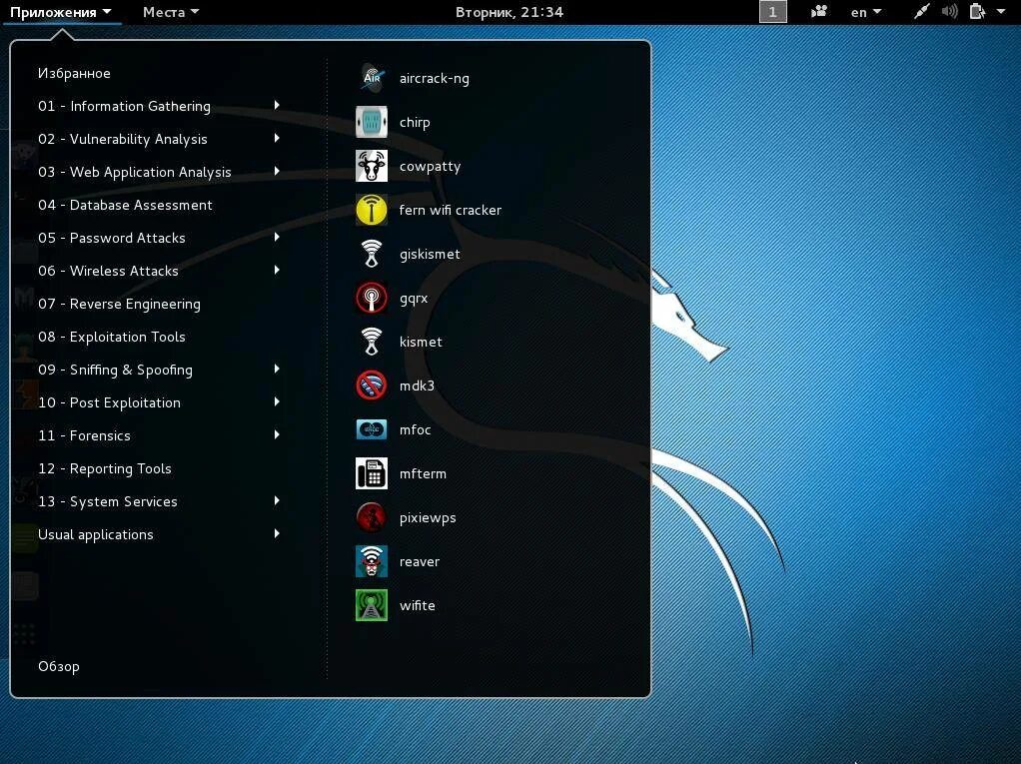
Task: Click the pixiewps red icon
Action: (372, 517)
